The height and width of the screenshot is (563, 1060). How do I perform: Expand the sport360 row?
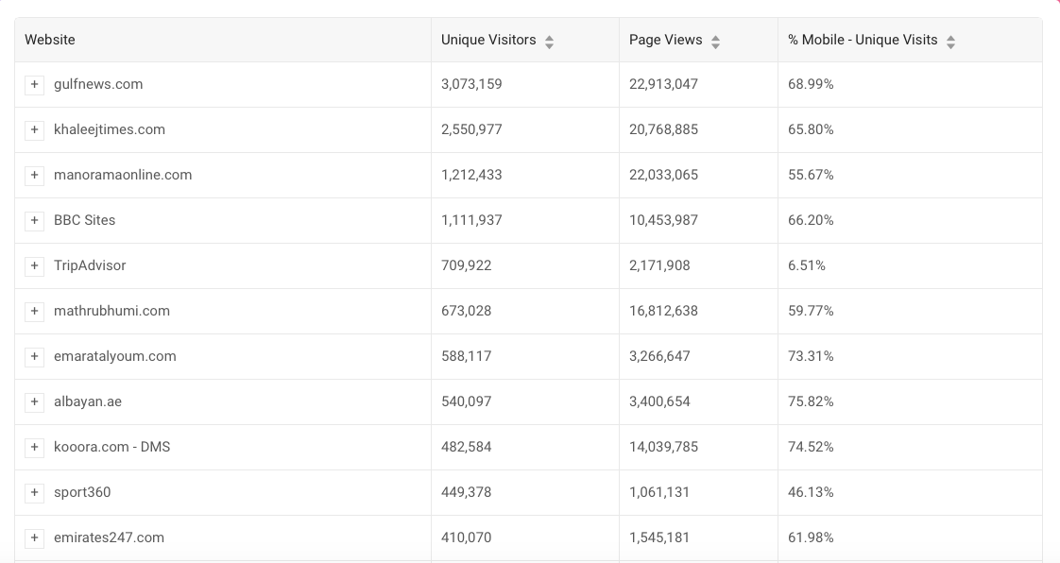click(34, 492)
